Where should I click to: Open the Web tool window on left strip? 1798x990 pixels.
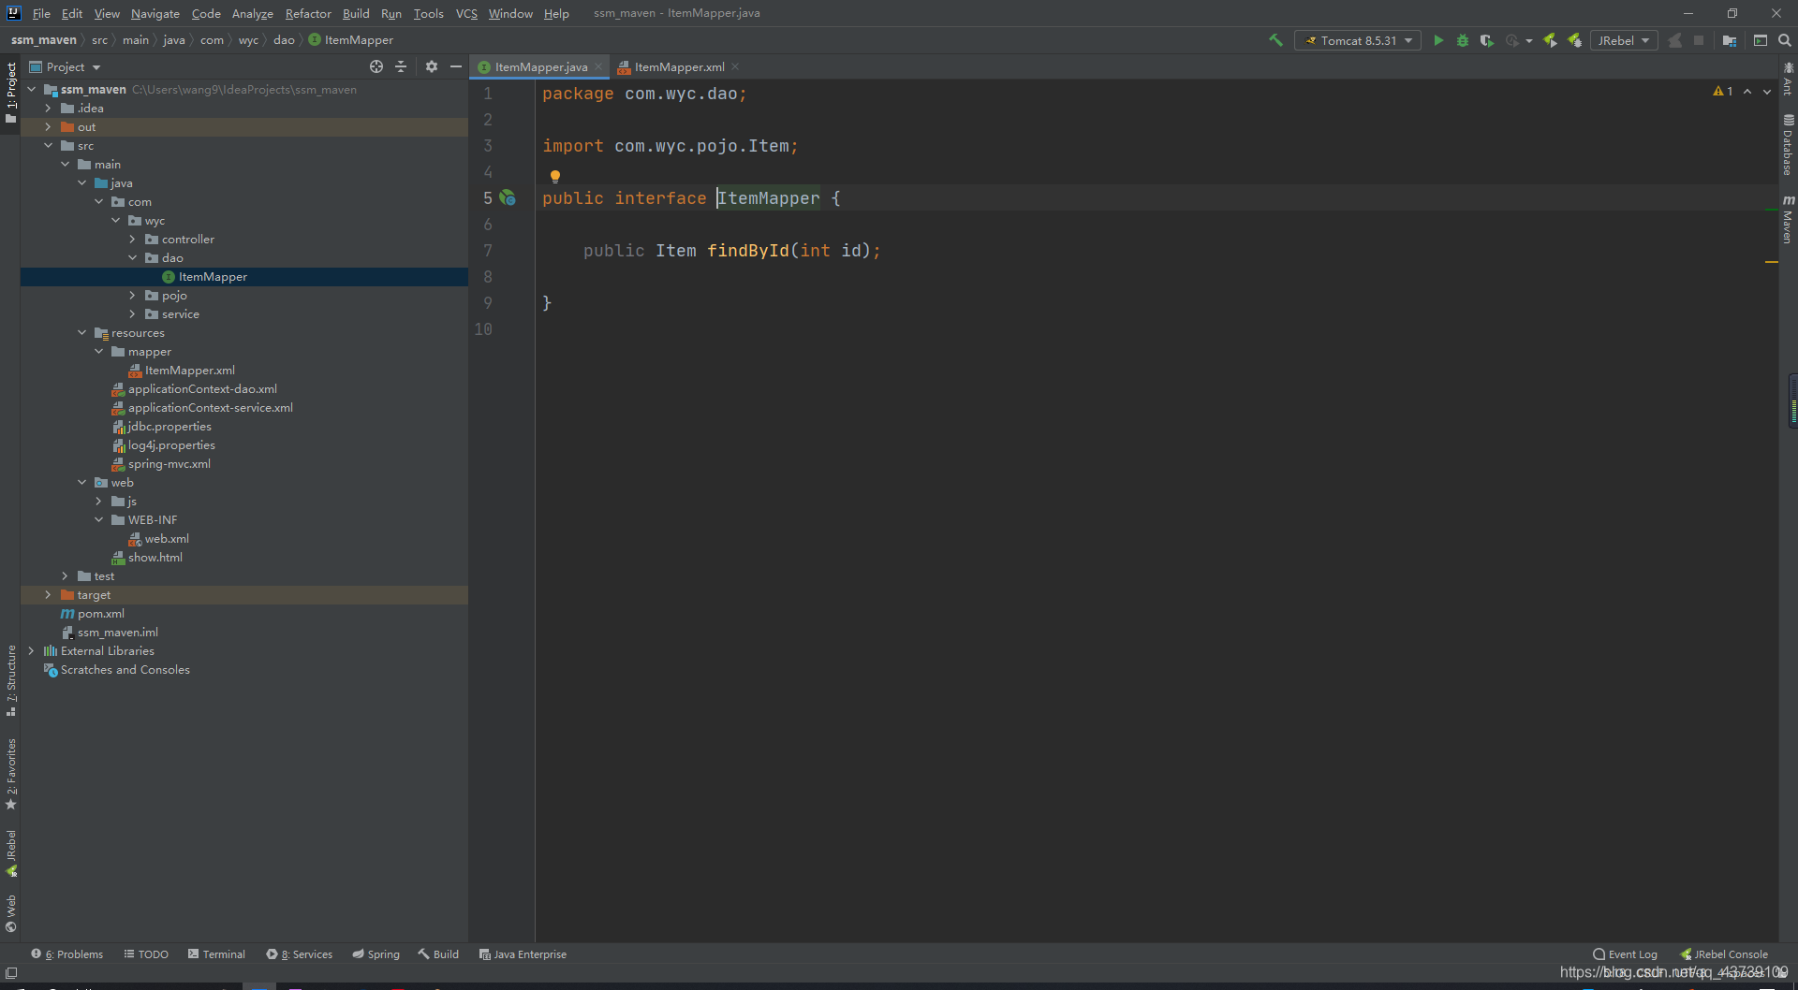coord(11,913)
